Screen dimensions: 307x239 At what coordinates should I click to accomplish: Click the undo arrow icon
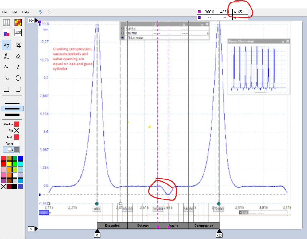click(x=41, y=12)
